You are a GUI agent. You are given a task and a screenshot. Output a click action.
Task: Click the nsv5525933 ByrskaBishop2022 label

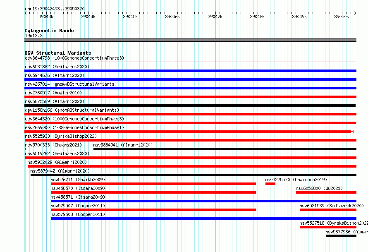coord(61,136)
